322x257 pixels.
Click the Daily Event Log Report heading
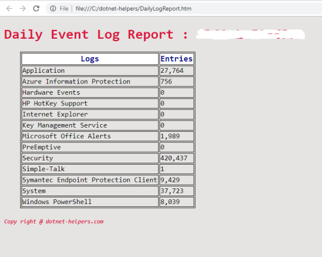pyautogui.click(x=96, y=35)
